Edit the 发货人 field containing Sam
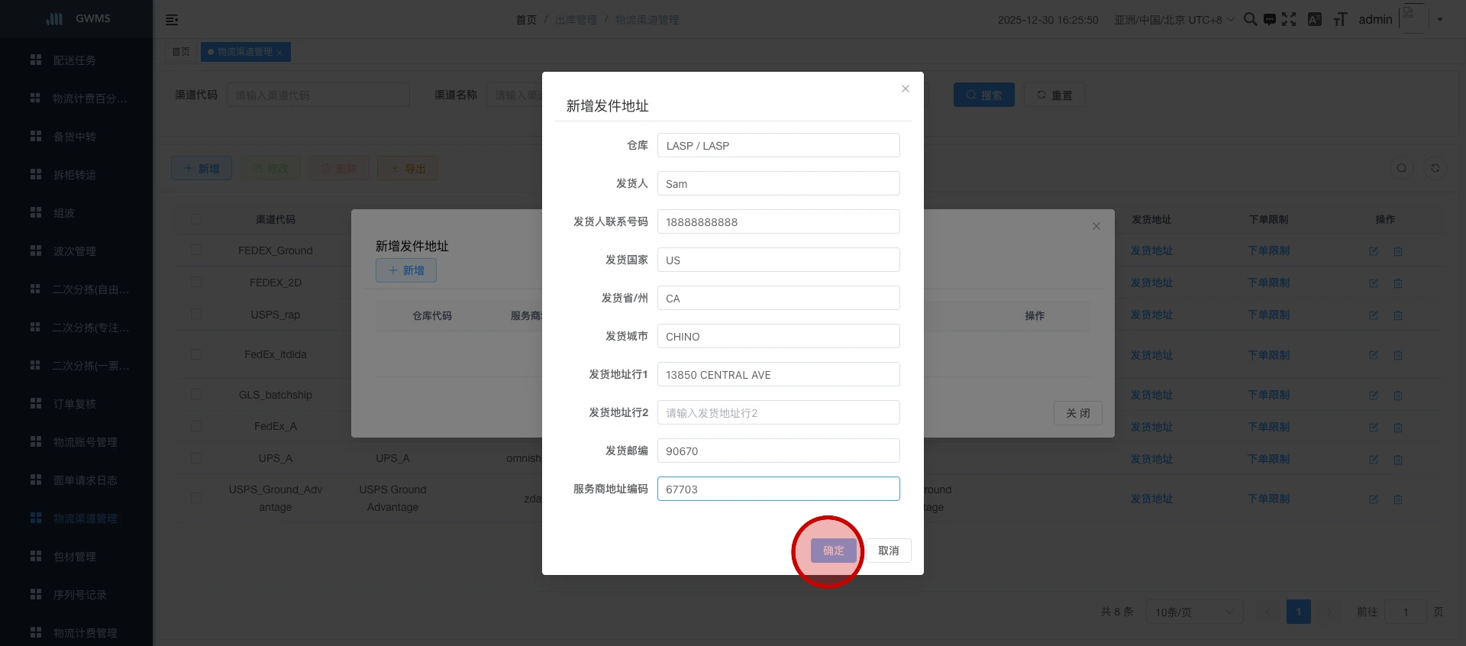1466x646 pixels. point(778,183)
